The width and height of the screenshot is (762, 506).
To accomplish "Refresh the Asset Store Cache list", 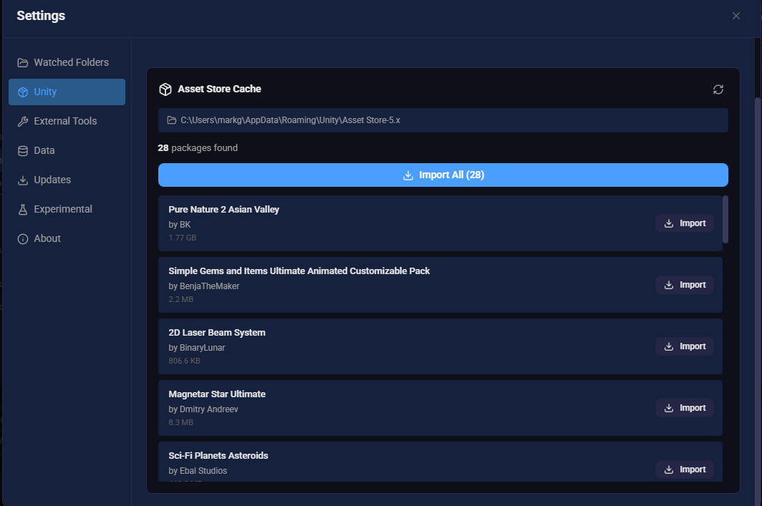I will tap(718, 89).
